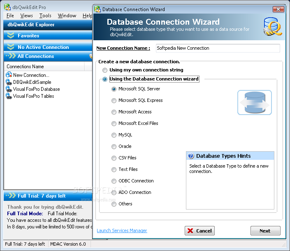Click the large database type preview image

255,103
